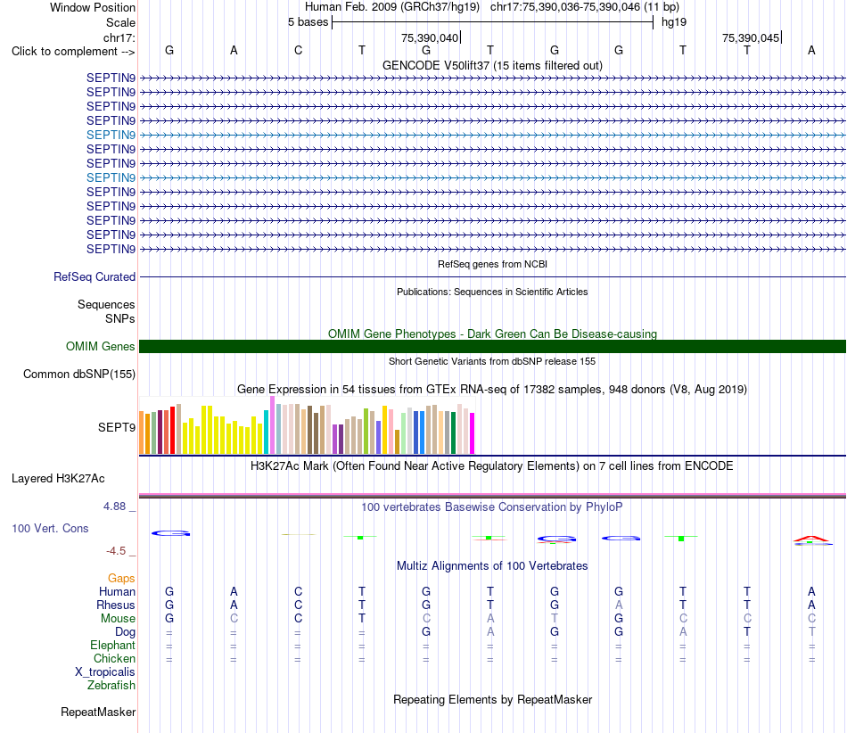Click the RepeatMasker track label

pos(98,712)
